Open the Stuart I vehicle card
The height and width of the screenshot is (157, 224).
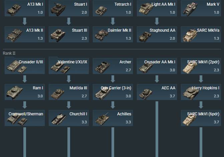coord(69,8)
